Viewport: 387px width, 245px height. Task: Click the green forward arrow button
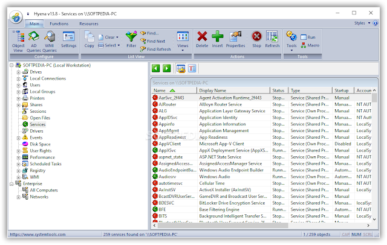[x=167, y=68]
